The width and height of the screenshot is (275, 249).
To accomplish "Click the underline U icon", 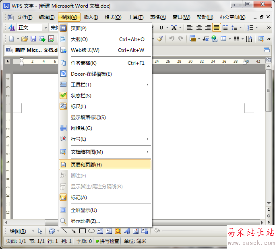I will pos(161,27).
